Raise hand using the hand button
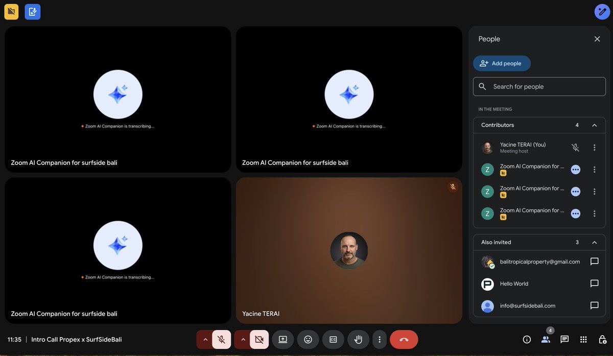This screenshot has height=356, width=613. (358, 340)
